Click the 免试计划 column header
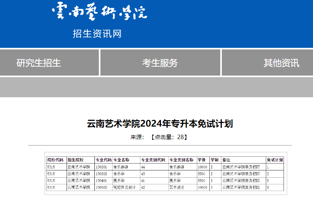 click(x=275, y=160)
